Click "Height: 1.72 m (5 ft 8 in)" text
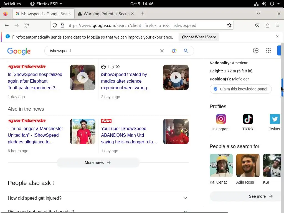This screenshot has width=284, height=213. pos(231,71)
